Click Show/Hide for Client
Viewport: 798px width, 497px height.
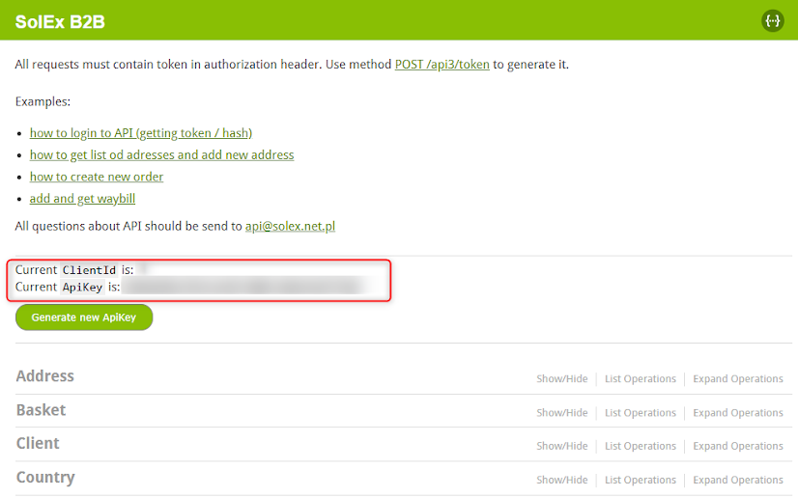coord(562,446)
